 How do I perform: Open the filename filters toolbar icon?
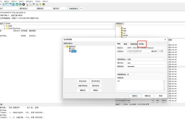(34, 4)
